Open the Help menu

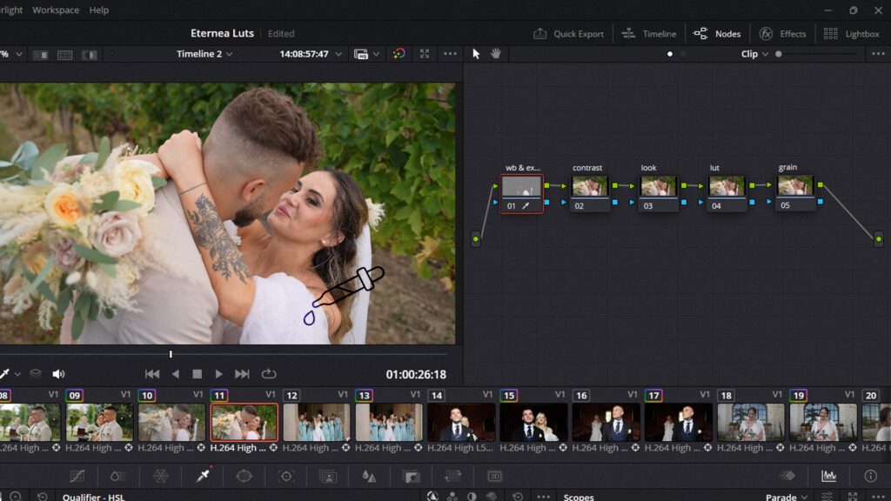(x=99, y=10)
